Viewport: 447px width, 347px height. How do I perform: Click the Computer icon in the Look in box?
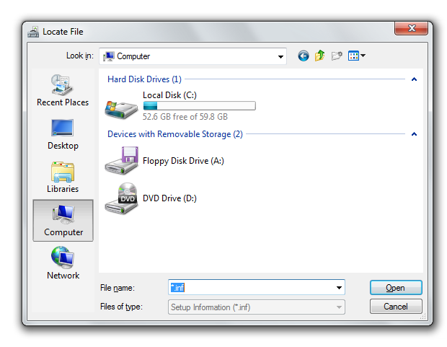point(109,56)
